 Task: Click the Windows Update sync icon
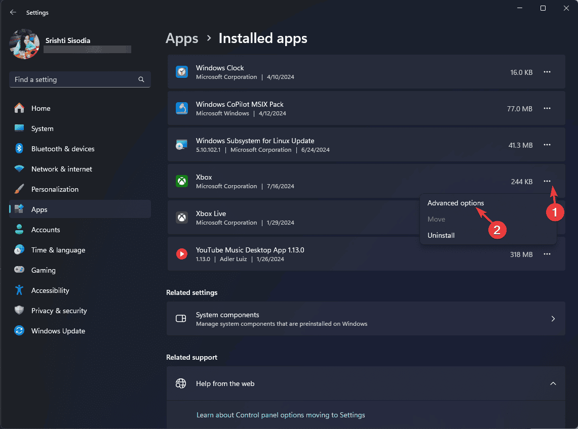tap(19, 331)
